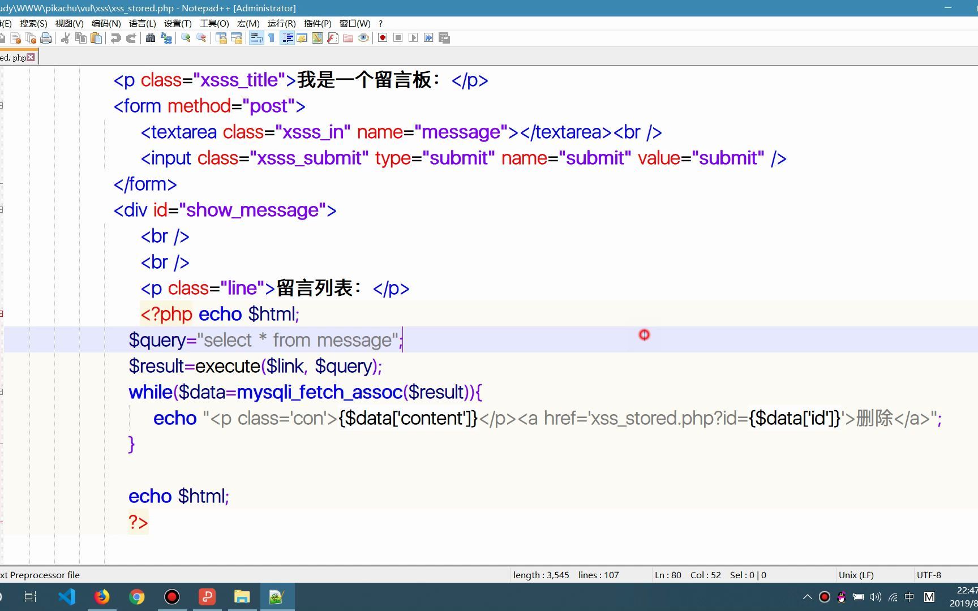Open Visual Studio Code from taskbar

coord(66,597)
